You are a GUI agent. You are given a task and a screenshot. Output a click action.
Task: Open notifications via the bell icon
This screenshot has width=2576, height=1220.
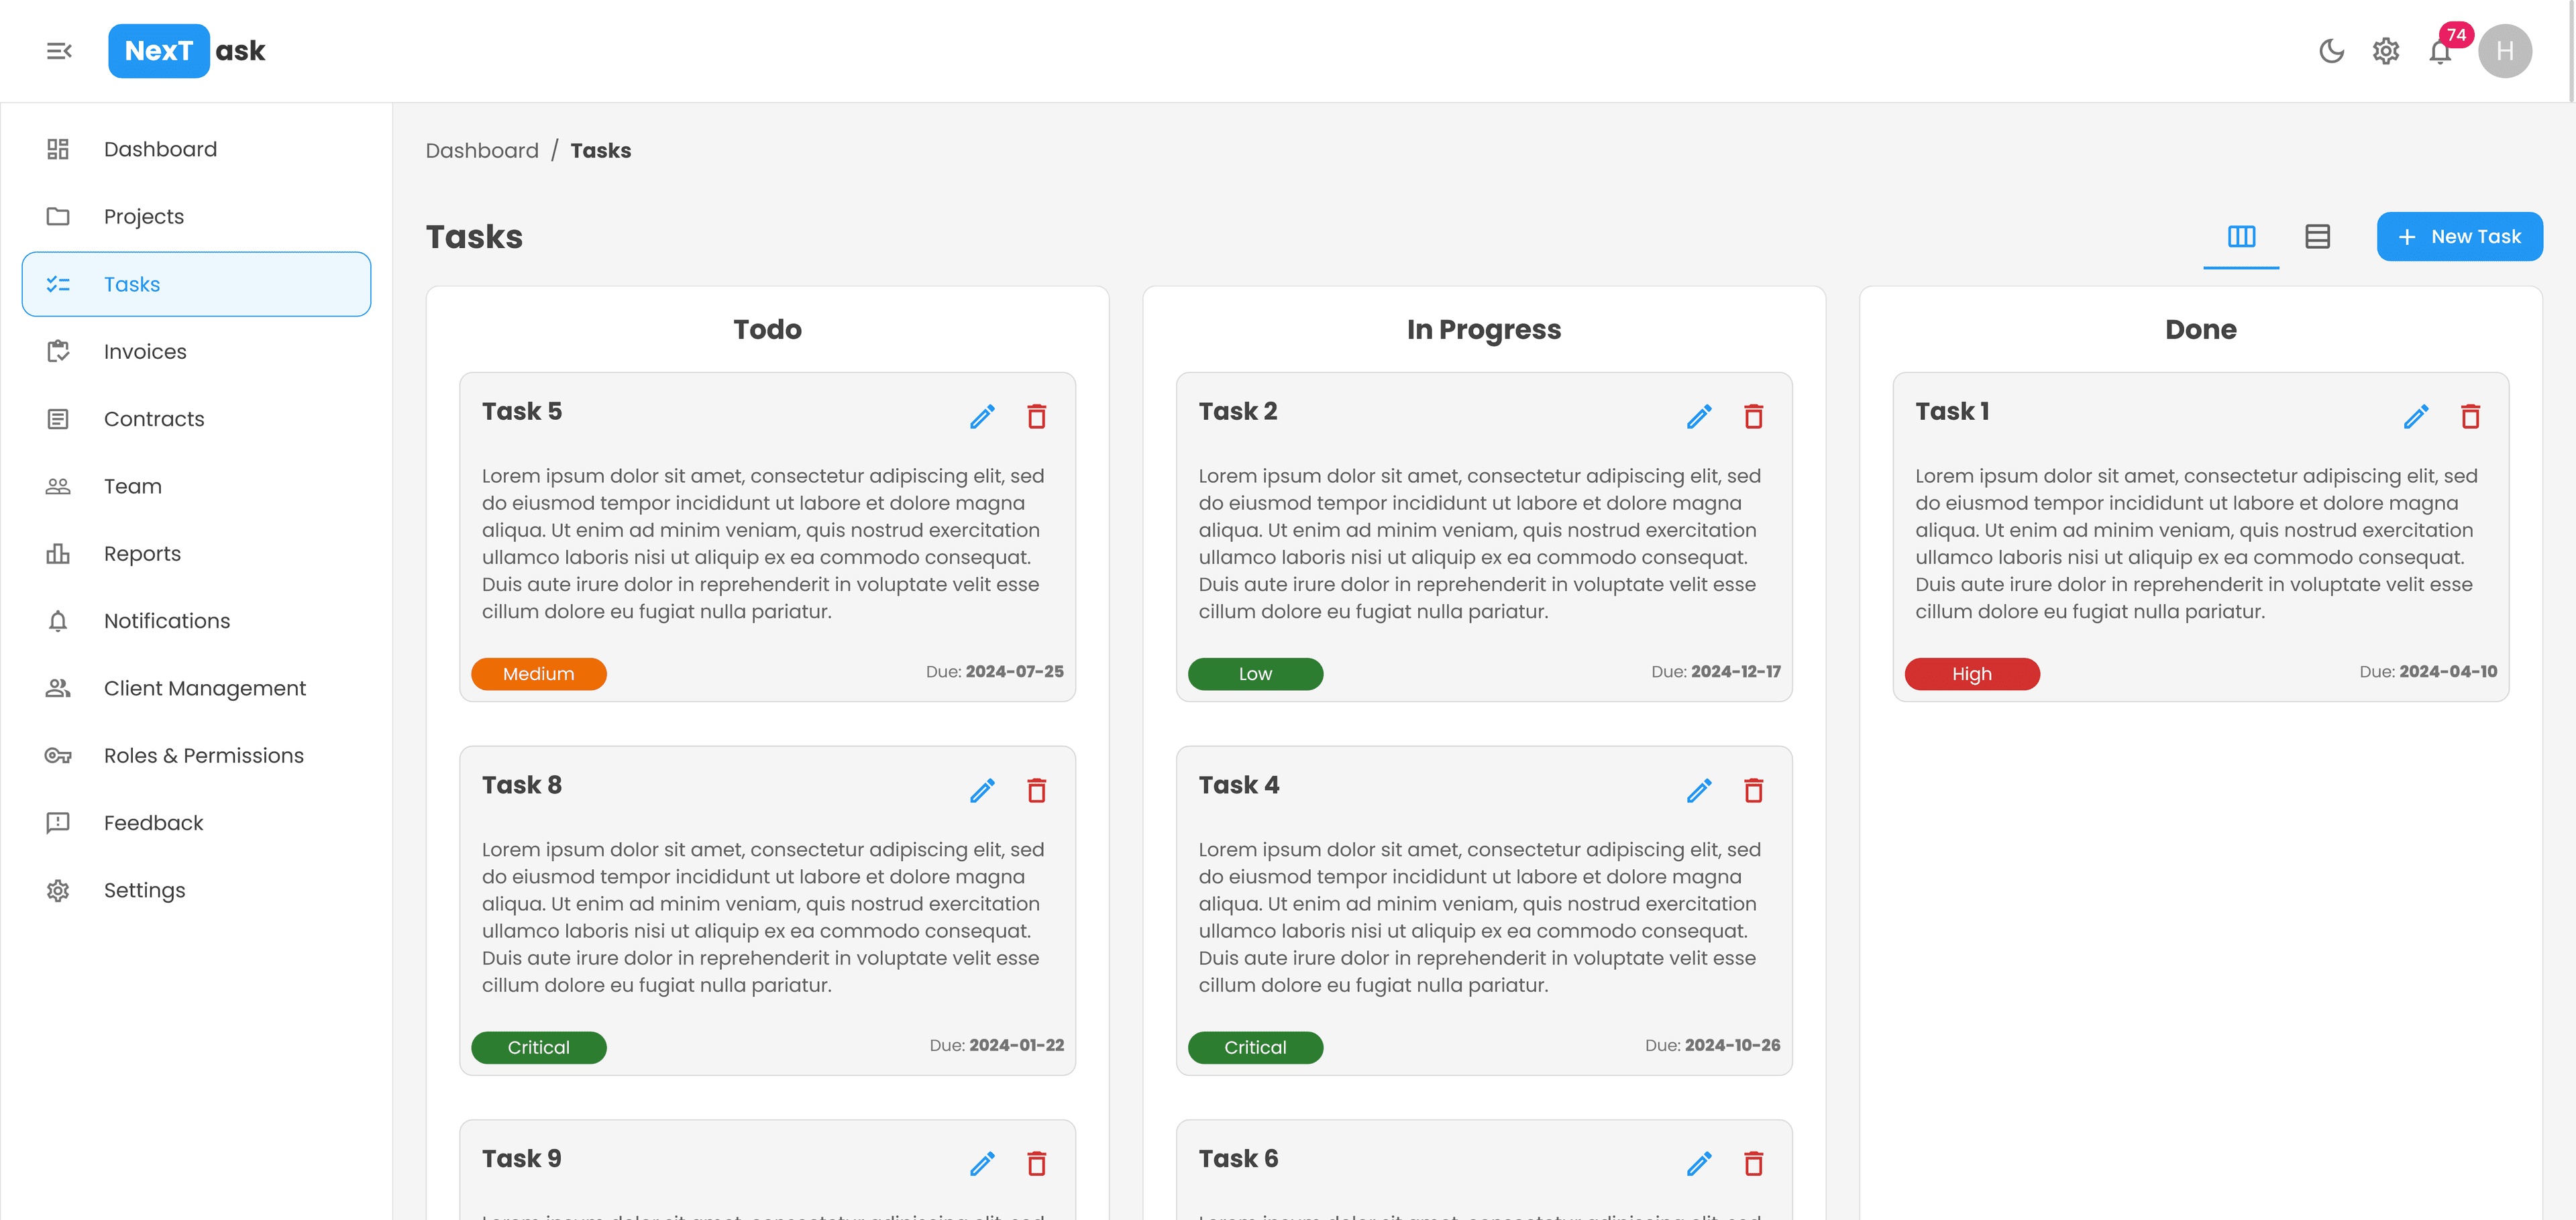(x=2440, y=51)
